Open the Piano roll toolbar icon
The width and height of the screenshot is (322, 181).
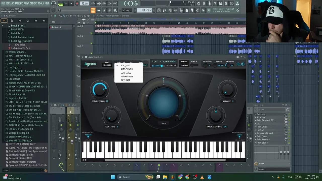click(165, 10)
